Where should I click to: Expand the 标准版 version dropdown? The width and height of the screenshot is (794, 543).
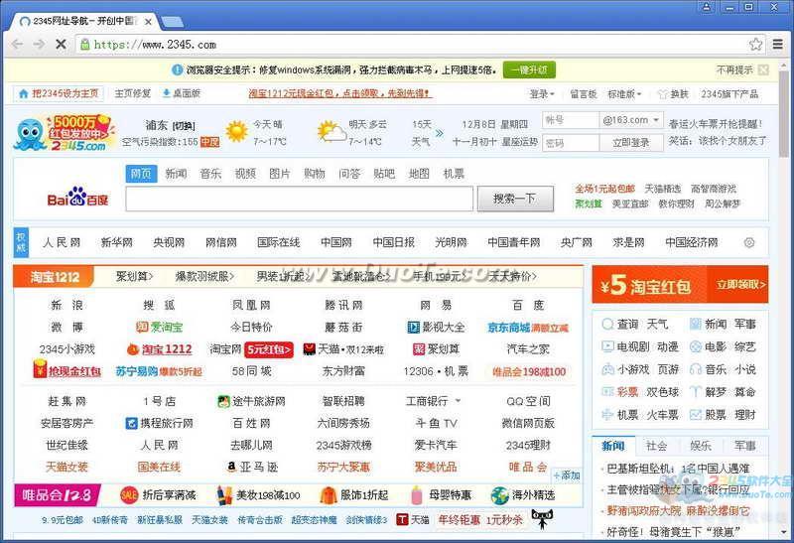pyautogui.click(x=624, y=93)
